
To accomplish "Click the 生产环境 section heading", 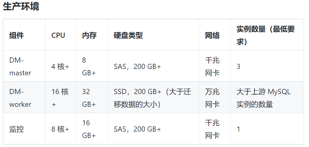I will pyautogui.click(x=21, y=7).
